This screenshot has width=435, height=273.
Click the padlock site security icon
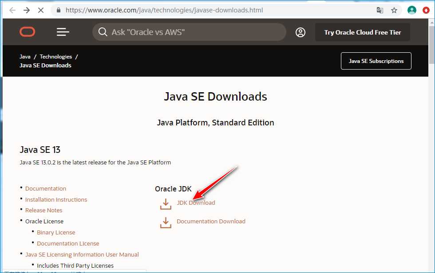point(59,10)
